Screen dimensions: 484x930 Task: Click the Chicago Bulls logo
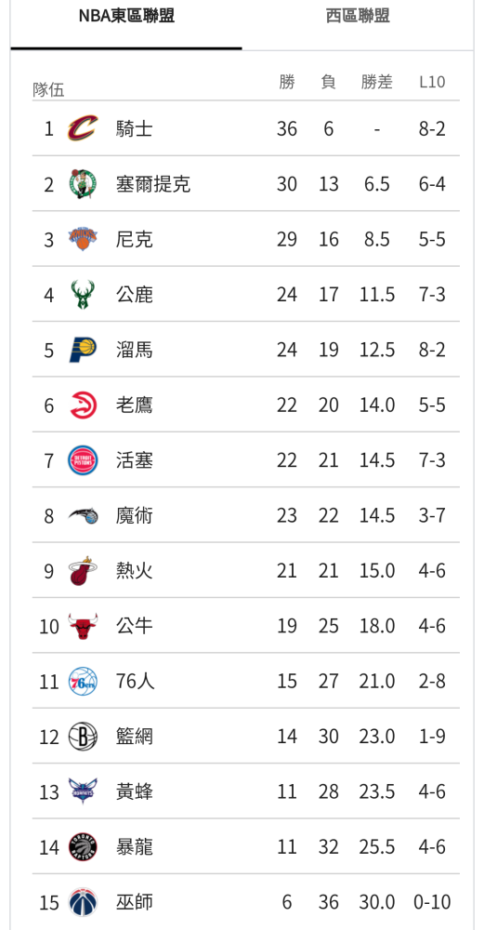tap(83, 626)
